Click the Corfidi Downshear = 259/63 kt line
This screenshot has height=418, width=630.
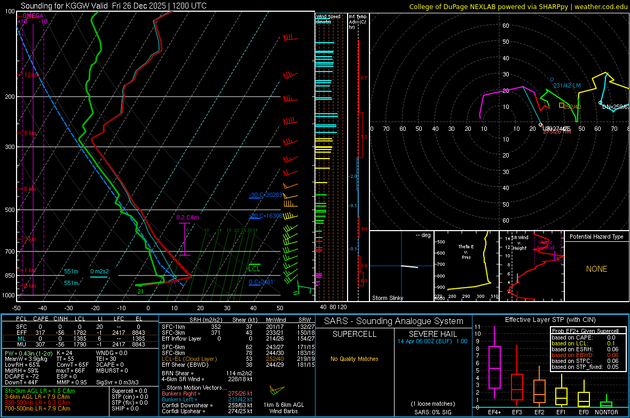(x=207, y=406)
